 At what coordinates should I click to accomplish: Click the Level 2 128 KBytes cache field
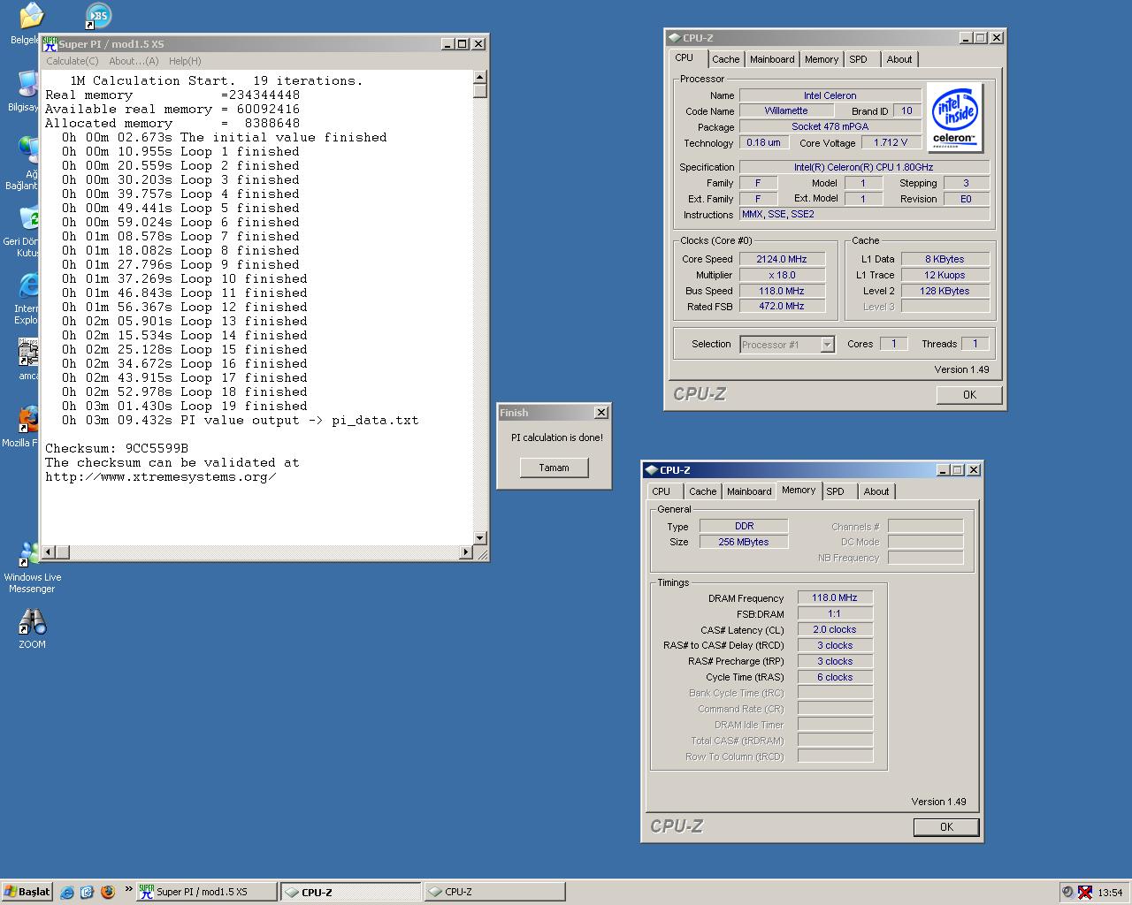click(945, 291)
